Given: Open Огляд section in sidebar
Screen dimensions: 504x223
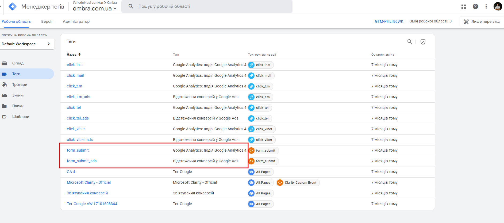Looking at the screenshot, I should tap(18, 63).
